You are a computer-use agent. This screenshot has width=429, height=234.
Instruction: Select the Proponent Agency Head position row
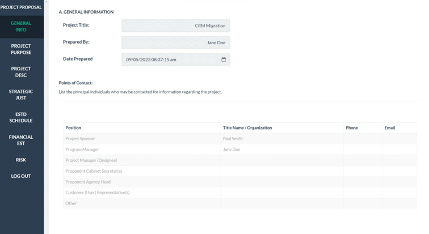point(141,182)
